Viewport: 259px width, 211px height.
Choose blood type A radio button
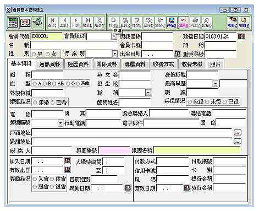pos(35,84)
